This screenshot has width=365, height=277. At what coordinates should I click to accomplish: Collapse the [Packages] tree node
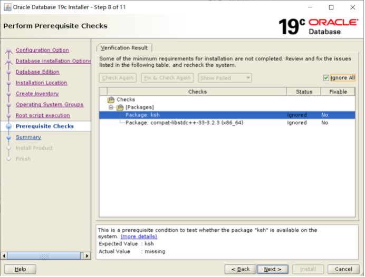point(111,107)
